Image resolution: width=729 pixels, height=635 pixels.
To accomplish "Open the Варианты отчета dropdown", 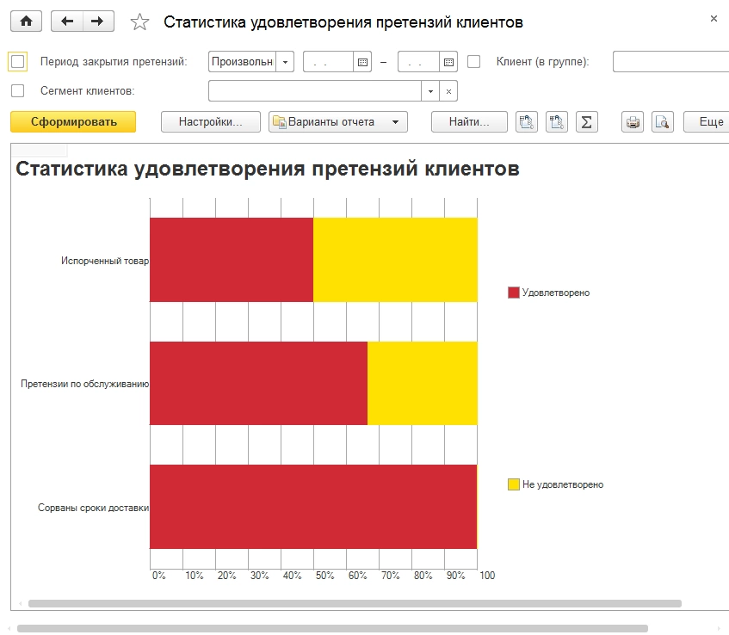I will tap(338, 122).
